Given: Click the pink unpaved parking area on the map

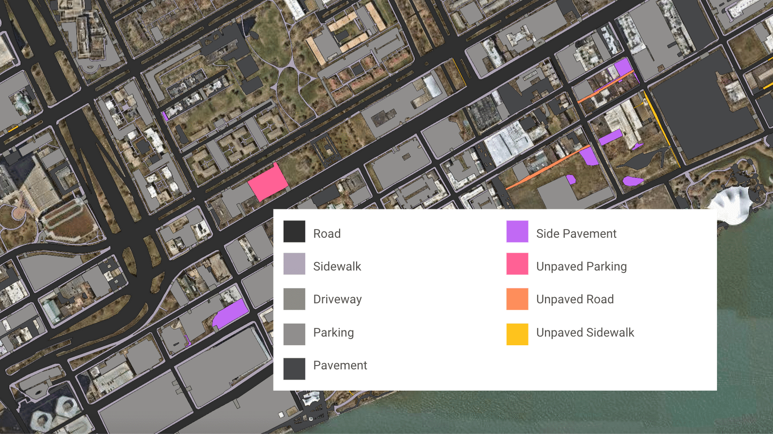Looking at the screenshot, I should coord(268,182).
